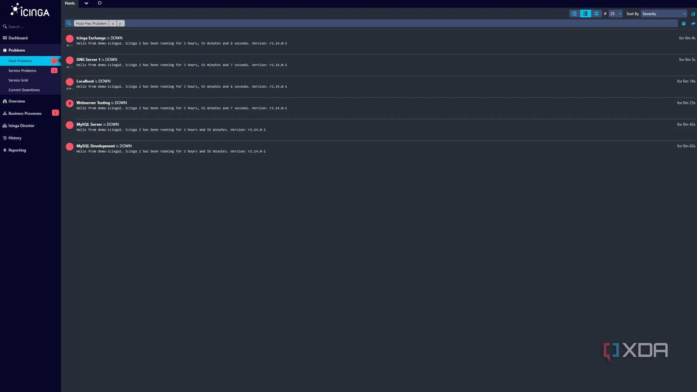Click the 'for 0m 14s' duration text
697x392 pixels.
686,81
